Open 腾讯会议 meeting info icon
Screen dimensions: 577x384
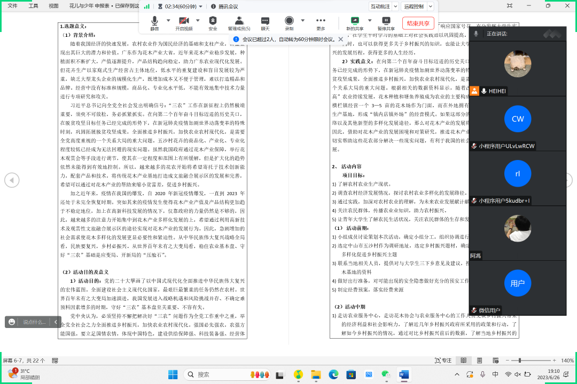point(213,6)
